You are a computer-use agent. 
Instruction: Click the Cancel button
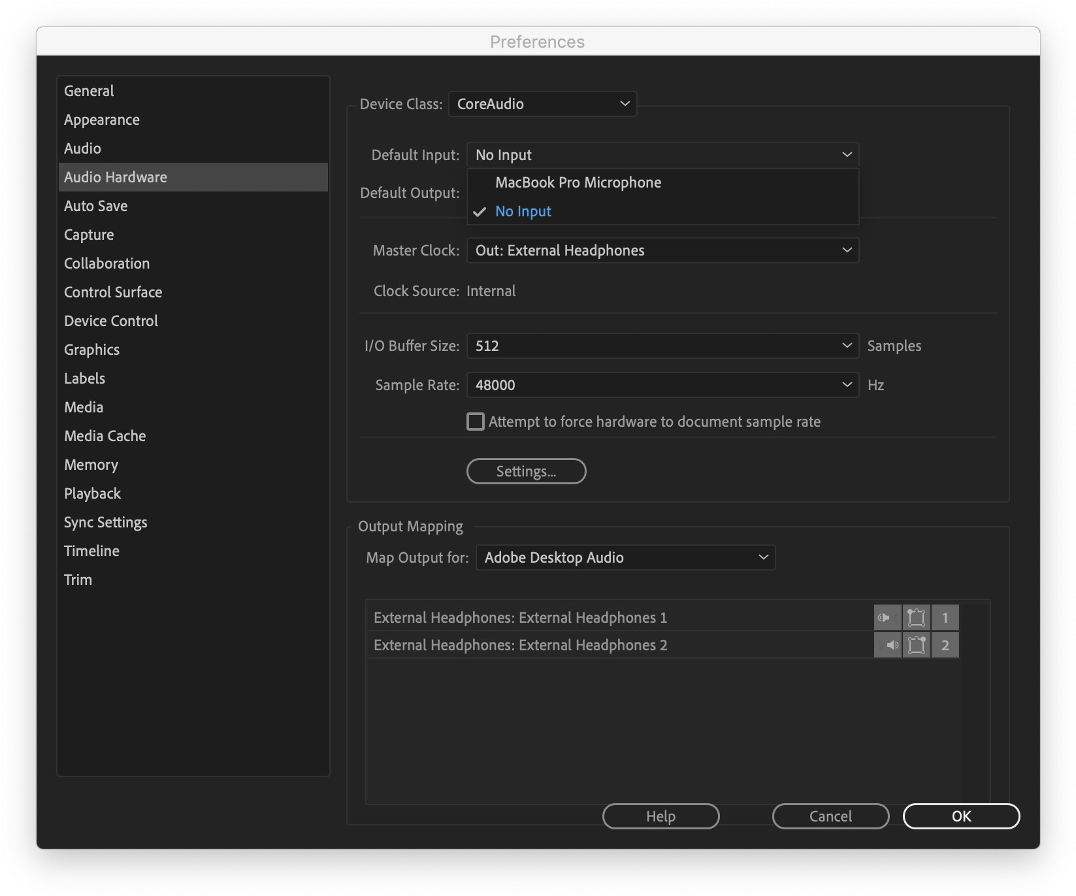(830, 816)
